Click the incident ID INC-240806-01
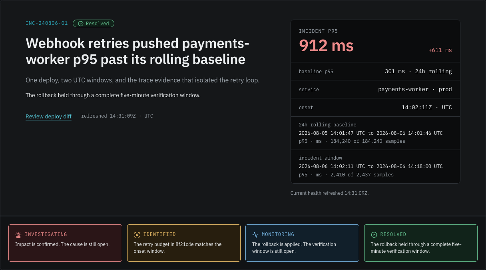This screenshot has height=270, width=486. click(x=47, y=24)
